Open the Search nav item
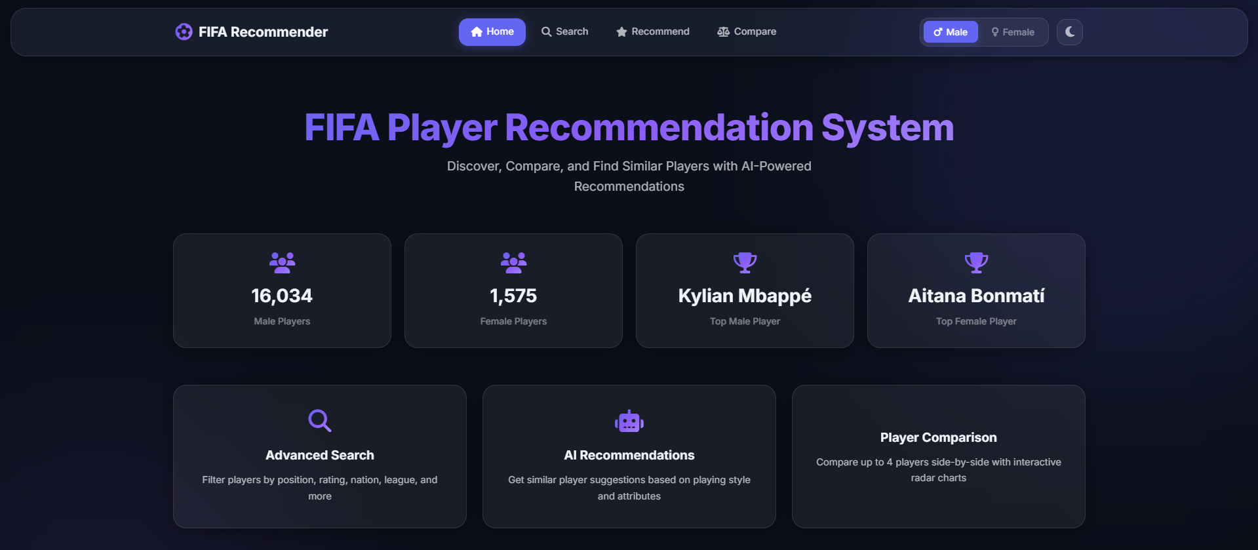This screenshot has width=1258, height=550. click(x=564, y=31)
